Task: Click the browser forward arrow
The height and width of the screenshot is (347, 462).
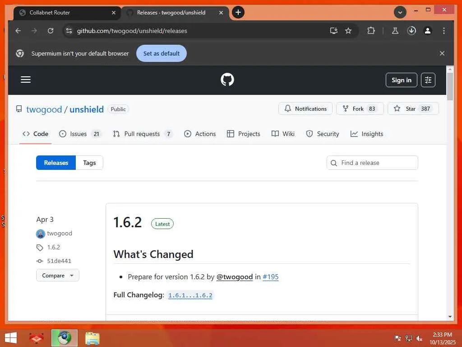Action: 34,31
